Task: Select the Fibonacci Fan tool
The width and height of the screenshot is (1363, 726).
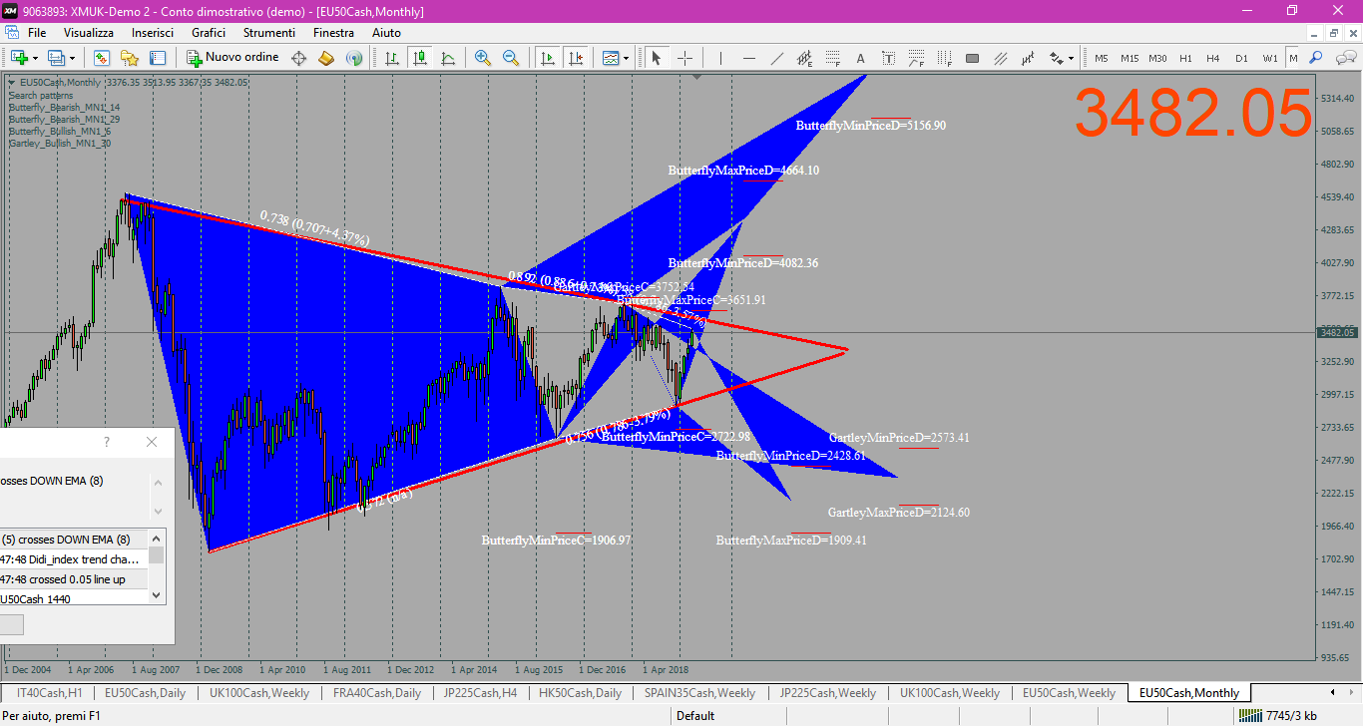Action: [x=916, y=58]
